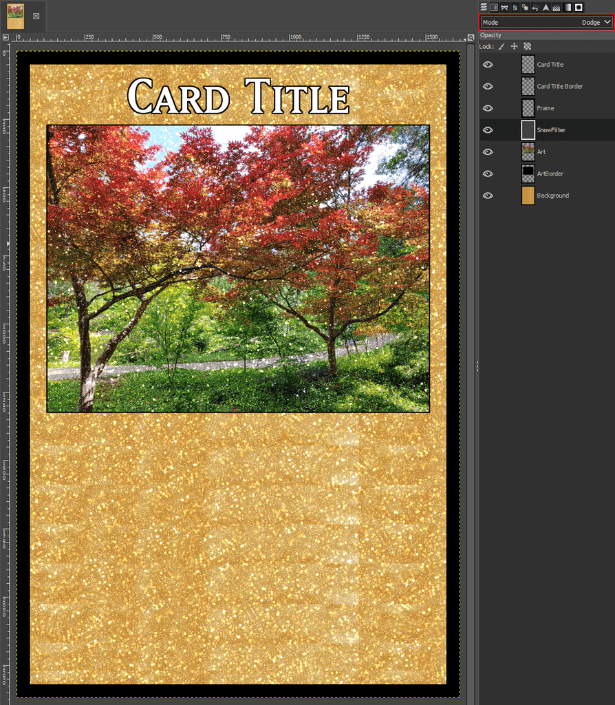This screenshot has width=615, height=705.
Task: Open the Paths dock tab
Action: coord(504,7)
